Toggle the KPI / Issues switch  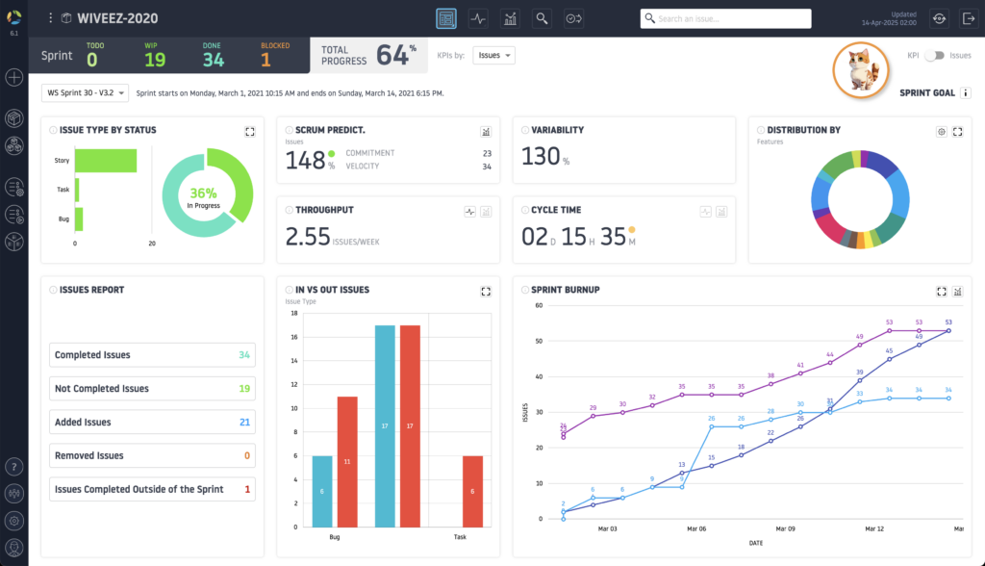click(934, 56)
